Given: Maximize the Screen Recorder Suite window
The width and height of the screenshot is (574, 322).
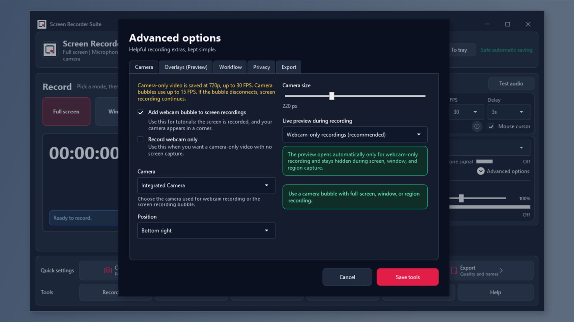Looking at the screenshot, I should (508, 24).
